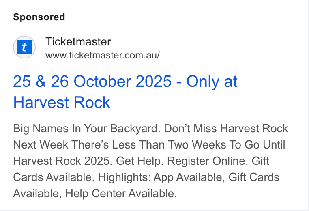Open the Ticketmaster advertiser name
Viewport: 309px width, 211px height.
tap(78, 42)
